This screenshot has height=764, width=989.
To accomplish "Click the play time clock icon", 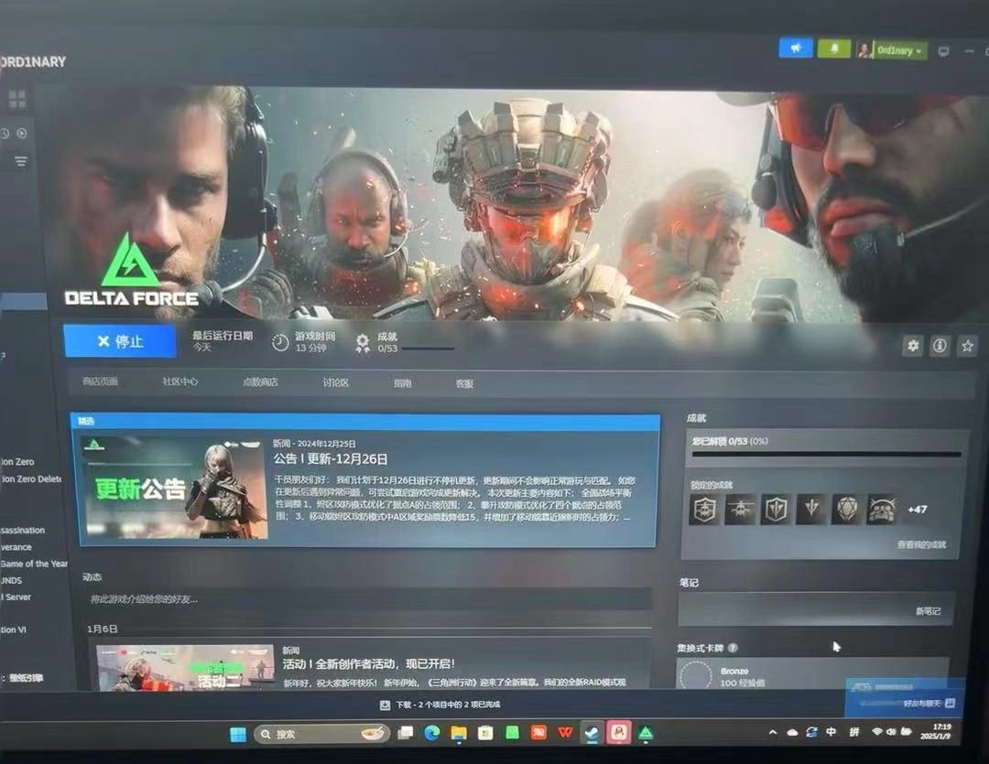I will pyautogui.click(x=280, y=342).
